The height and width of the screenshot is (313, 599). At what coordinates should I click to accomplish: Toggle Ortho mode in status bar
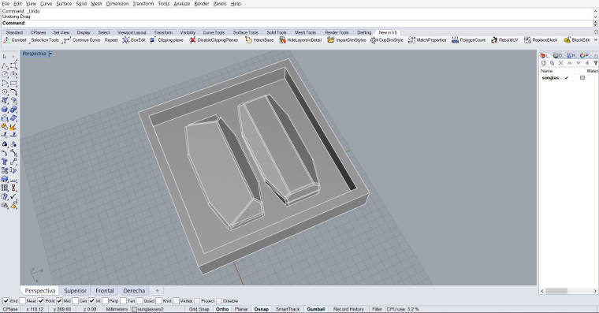[222, 309]
